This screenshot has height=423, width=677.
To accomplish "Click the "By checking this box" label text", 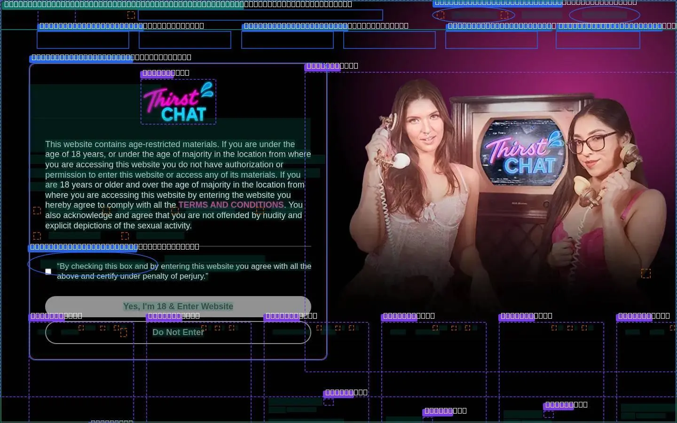I will coord(184,271).
